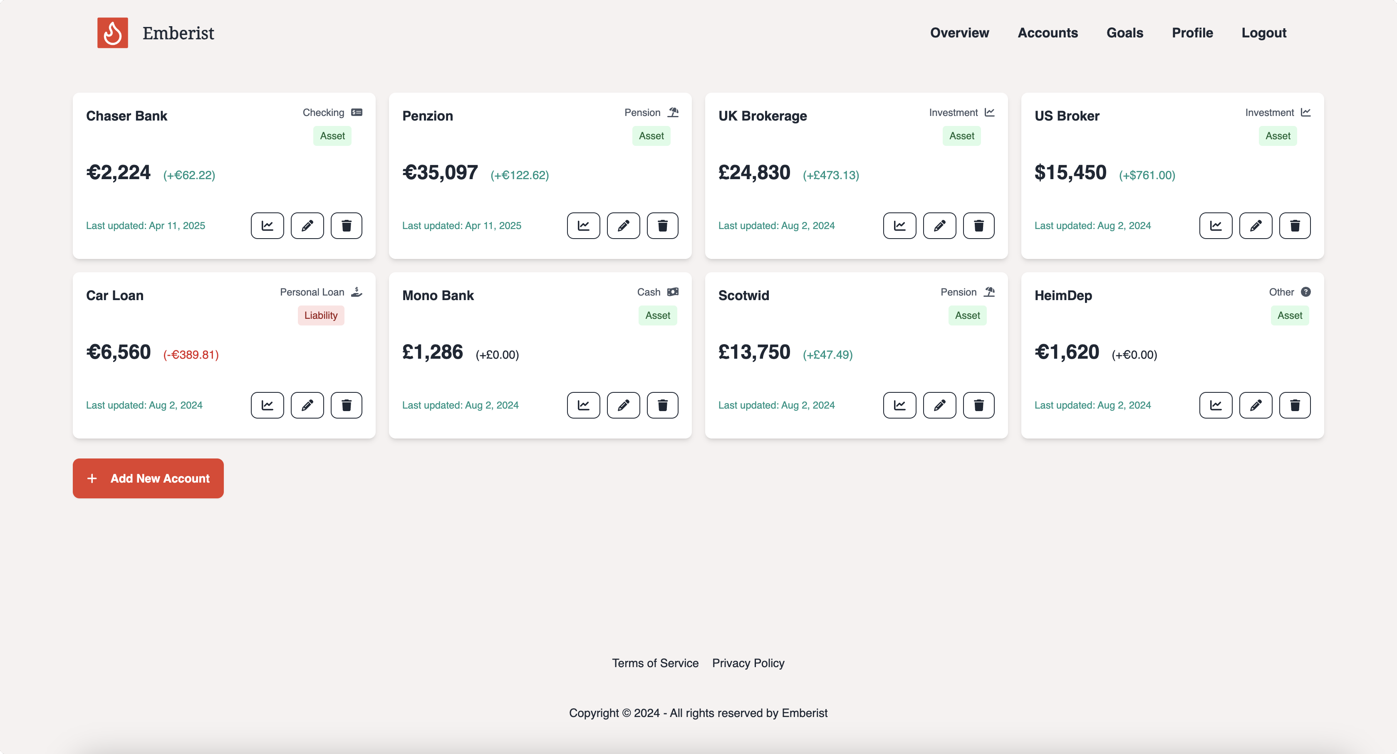Click the £13,750 Scotwid balance
The width and height of the screenshot is (1397, 754).
tap(754, 352)
